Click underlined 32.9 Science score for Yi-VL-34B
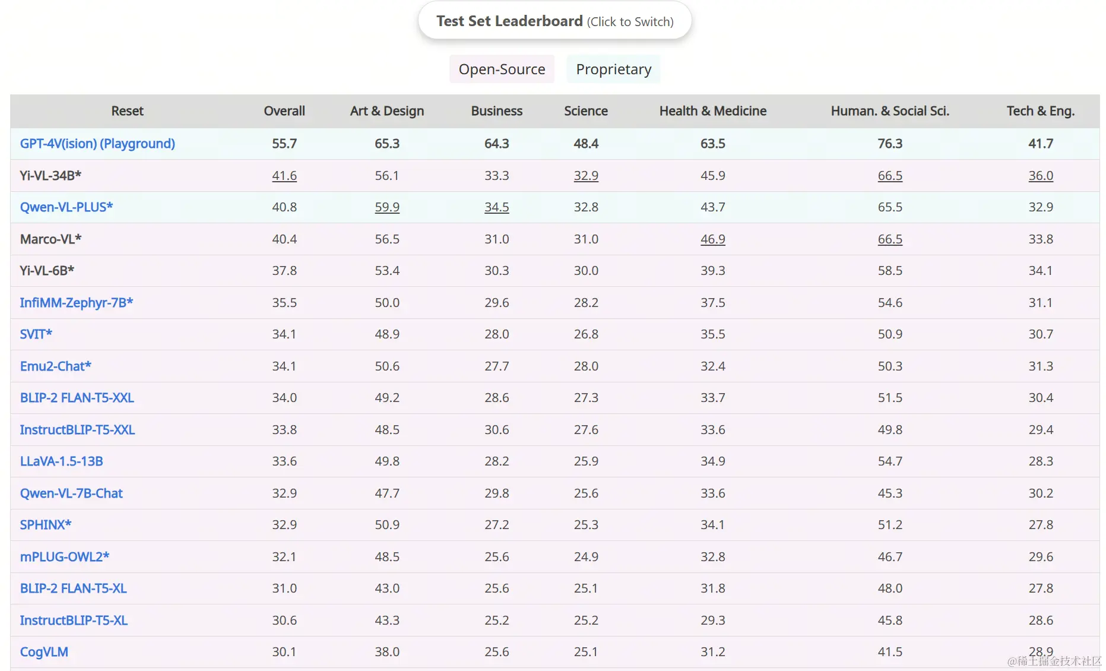Viewport: 1106px width, 671px height. [x=586, y=176]
